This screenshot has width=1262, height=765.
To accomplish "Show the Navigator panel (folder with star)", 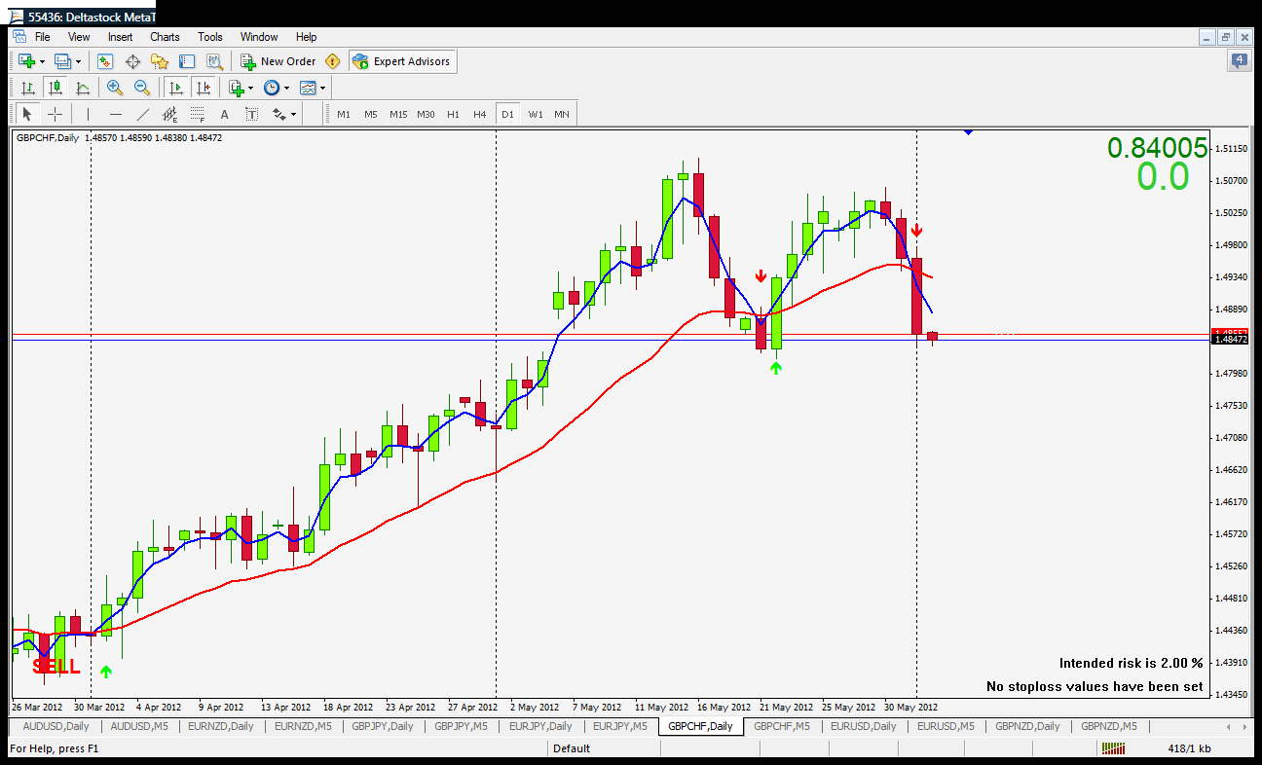I will click(x=160, y=61).
